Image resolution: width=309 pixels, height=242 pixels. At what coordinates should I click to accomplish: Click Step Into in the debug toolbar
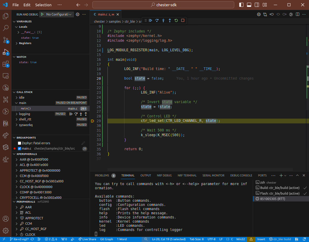click(163, 21)
